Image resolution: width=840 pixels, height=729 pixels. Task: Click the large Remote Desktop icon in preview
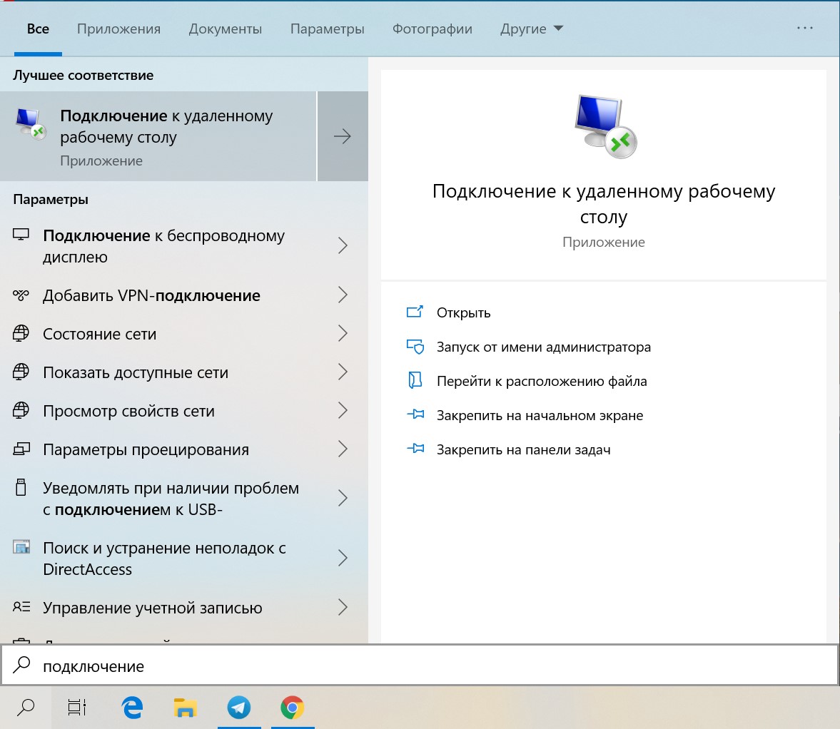(604, 126)
